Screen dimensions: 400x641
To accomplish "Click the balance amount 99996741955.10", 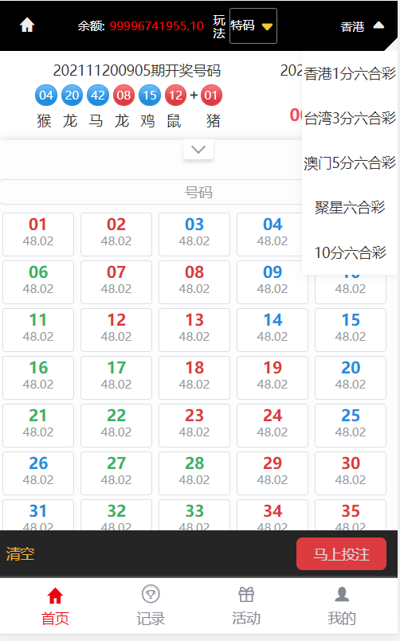I will pyautogui.click(x=157, y=26).
